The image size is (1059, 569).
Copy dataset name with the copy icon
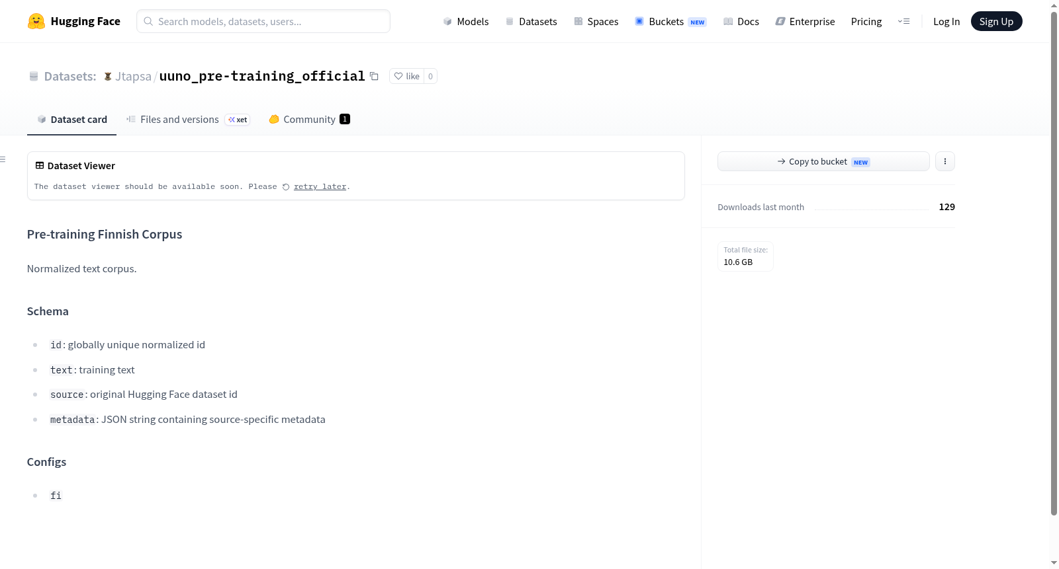pyautogui.click(x=374, y=76)
